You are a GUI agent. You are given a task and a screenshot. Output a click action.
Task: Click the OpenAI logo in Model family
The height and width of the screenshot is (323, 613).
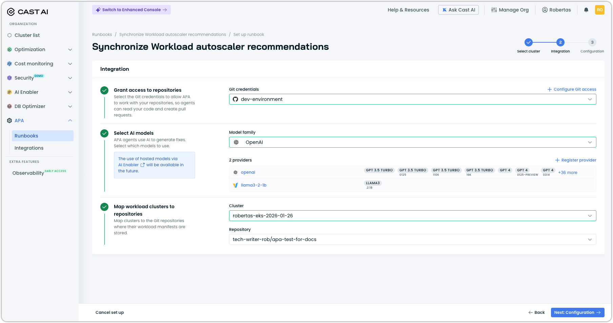point(236,142)
